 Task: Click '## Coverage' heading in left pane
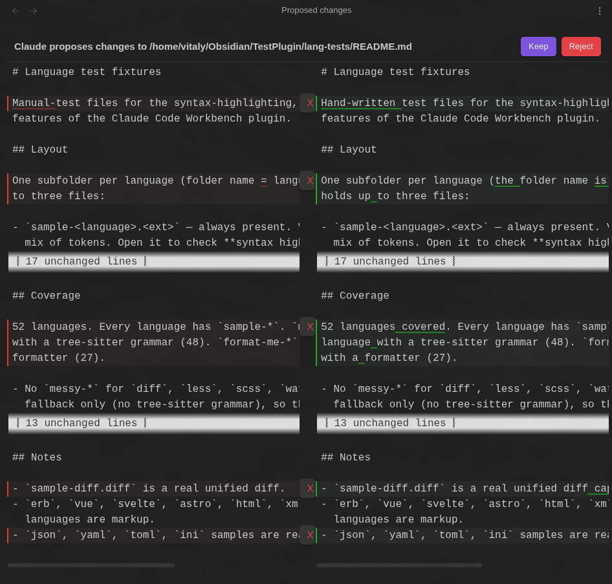[x=46, y=296]
